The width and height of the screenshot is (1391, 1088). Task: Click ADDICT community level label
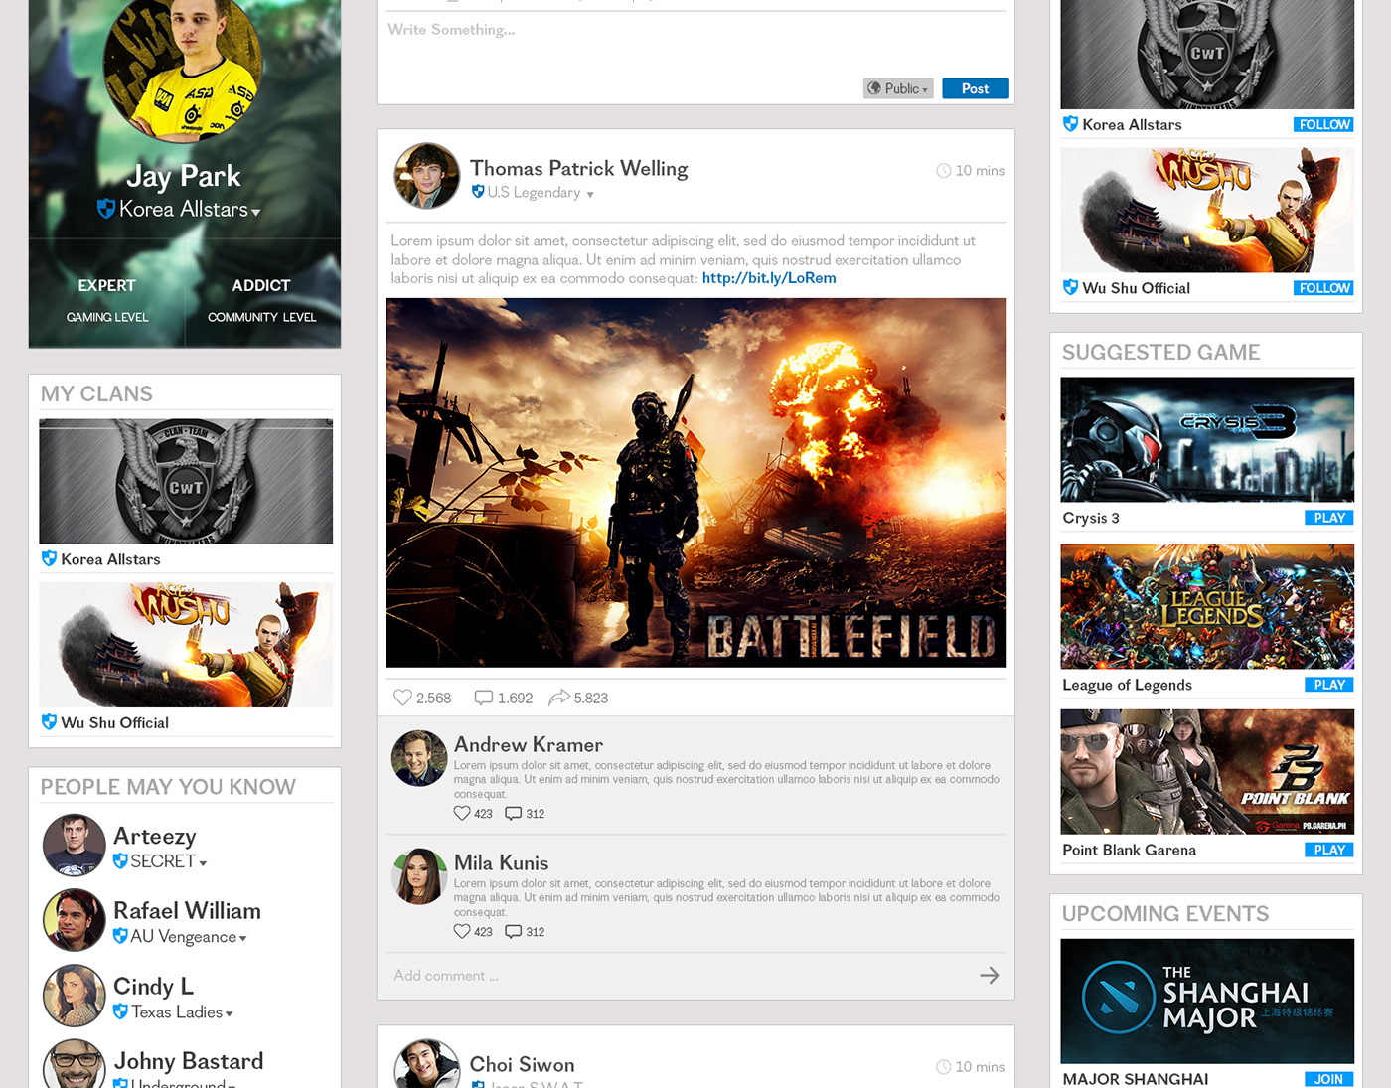[261, 285]
